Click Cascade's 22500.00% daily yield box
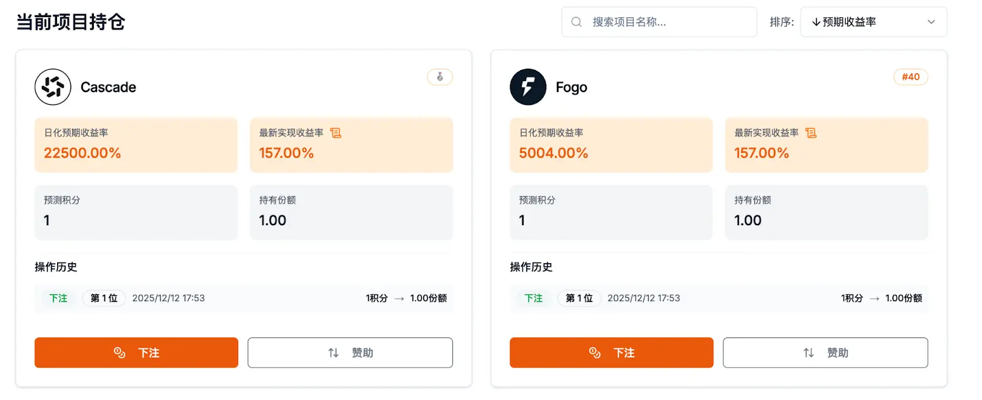The image size is (982, 400). (136, 145)
